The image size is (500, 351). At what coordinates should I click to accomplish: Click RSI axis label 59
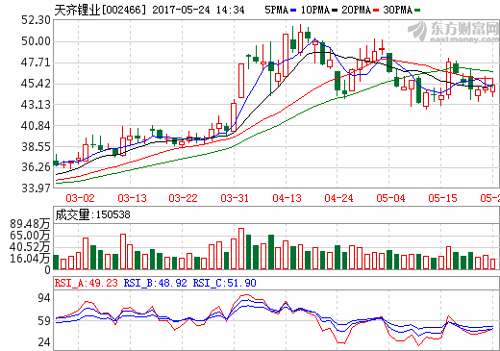pyautogui.click(x=44, y=321)
